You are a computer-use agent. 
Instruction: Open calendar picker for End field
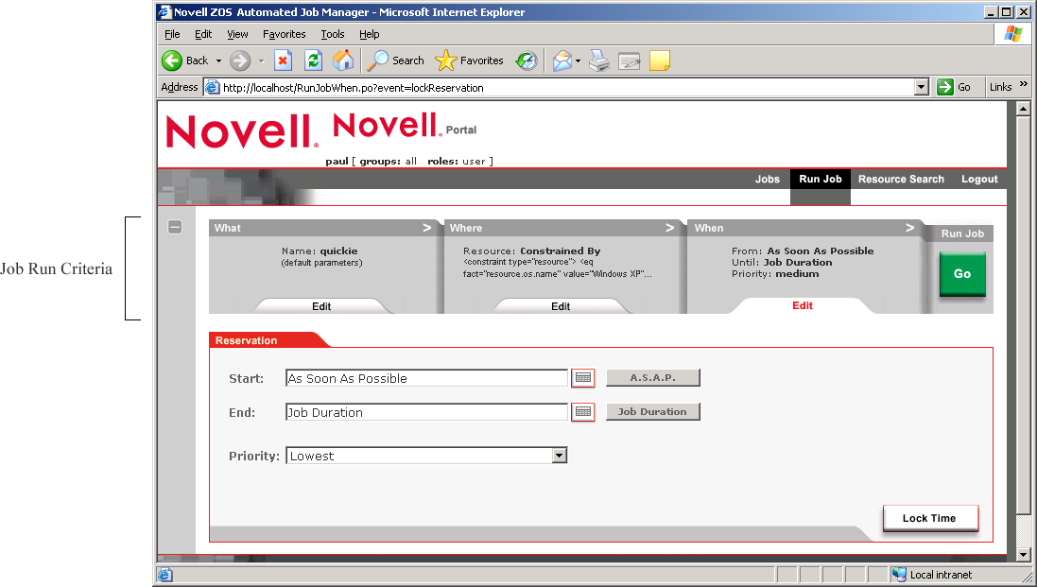coord(582,412)
